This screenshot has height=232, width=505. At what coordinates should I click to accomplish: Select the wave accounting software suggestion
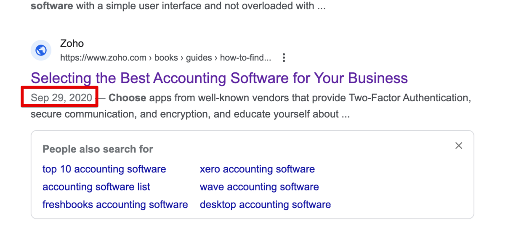point(259,187)
